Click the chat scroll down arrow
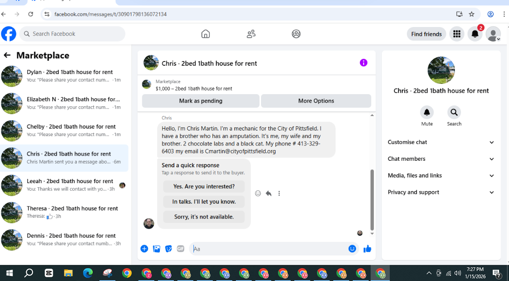 coord(372,233)
